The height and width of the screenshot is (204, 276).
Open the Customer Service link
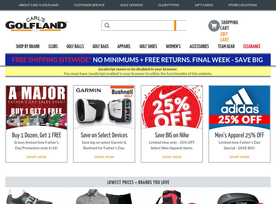[x=89, y=5]
